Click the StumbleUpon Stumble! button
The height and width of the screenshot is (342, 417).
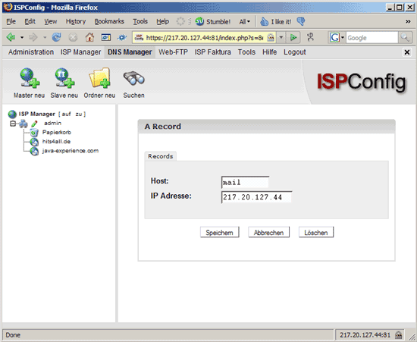click(x=213, y=21)
